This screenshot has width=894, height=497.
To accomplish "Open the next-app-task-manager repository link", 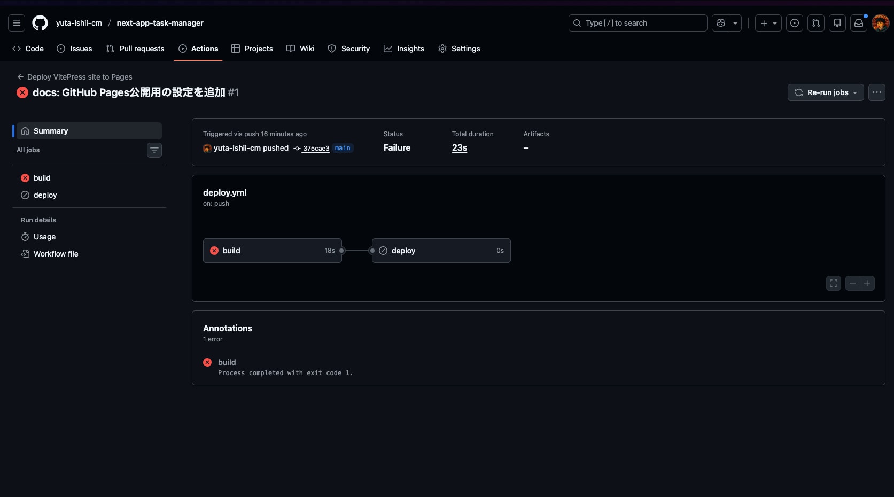I will pyautogui.click(x=160, y=23).
